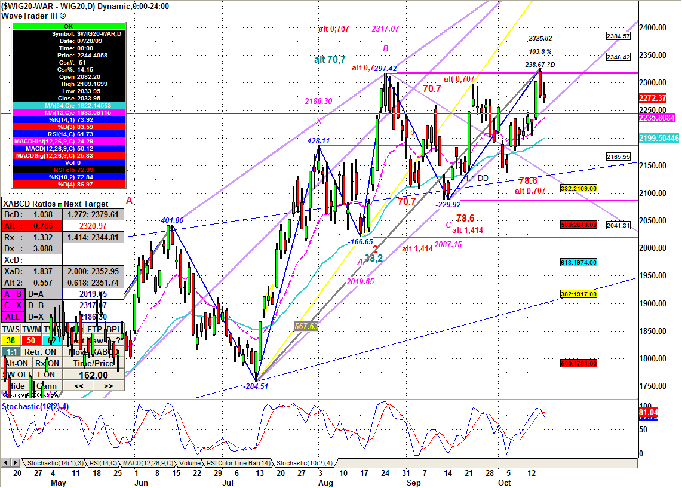Click the green OK status bar

69,26
